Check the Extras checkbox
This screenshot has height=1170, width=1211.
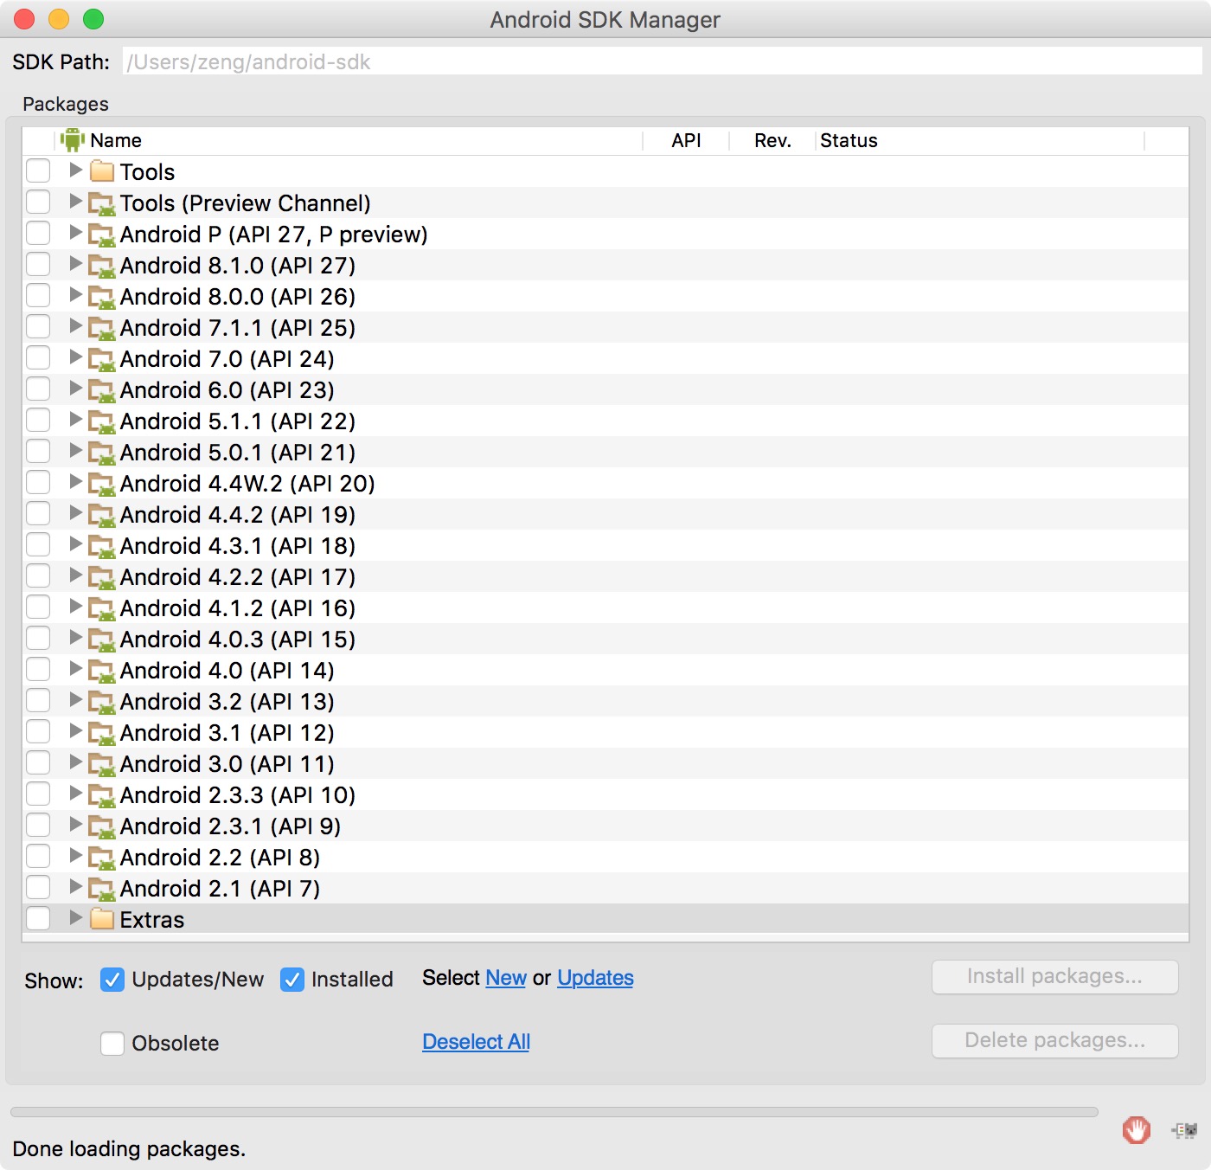38,919
